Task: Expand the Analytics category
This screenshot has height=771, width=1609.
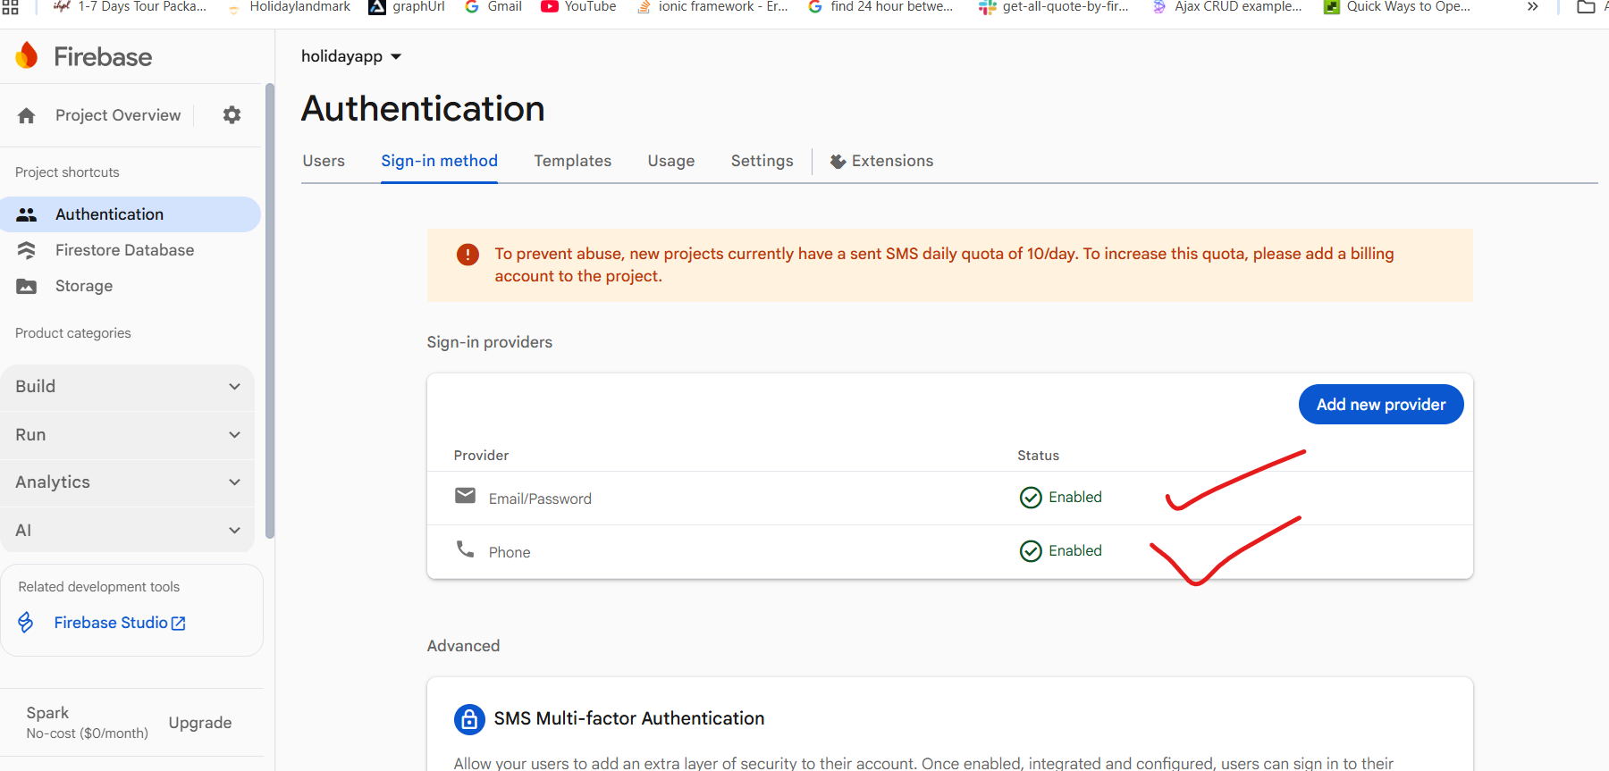Action: click(x=128, y=482)
